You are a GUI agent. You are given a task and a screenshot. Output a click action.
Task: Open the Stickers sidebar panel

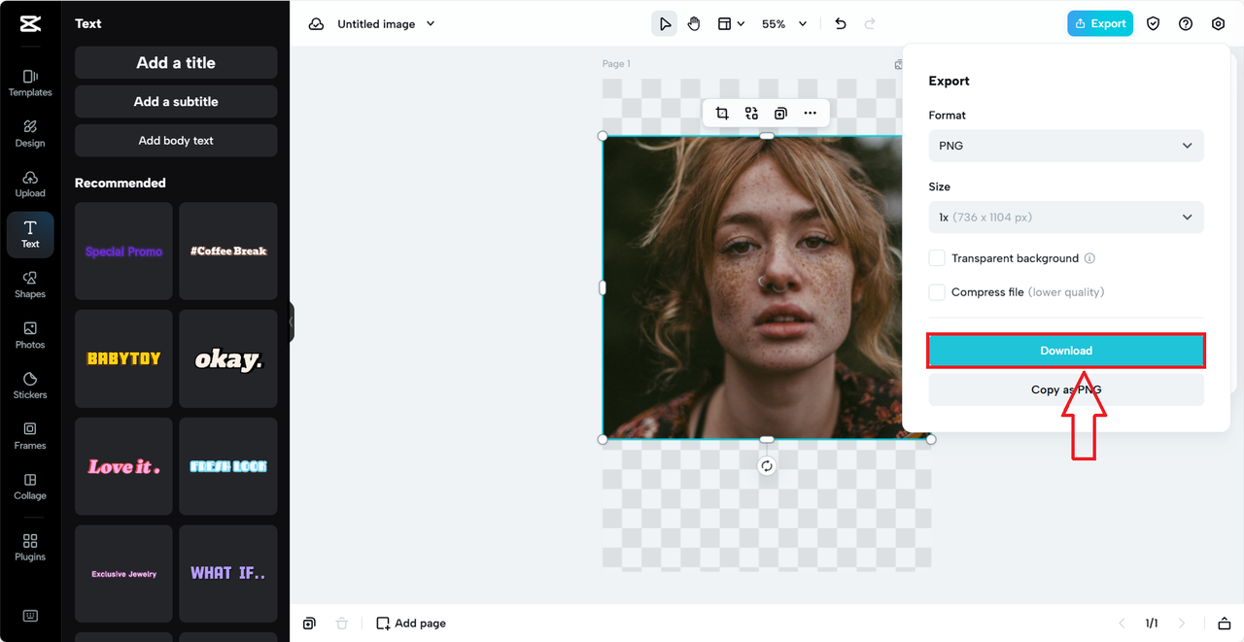pyautogui.click(x=30, y=386)
